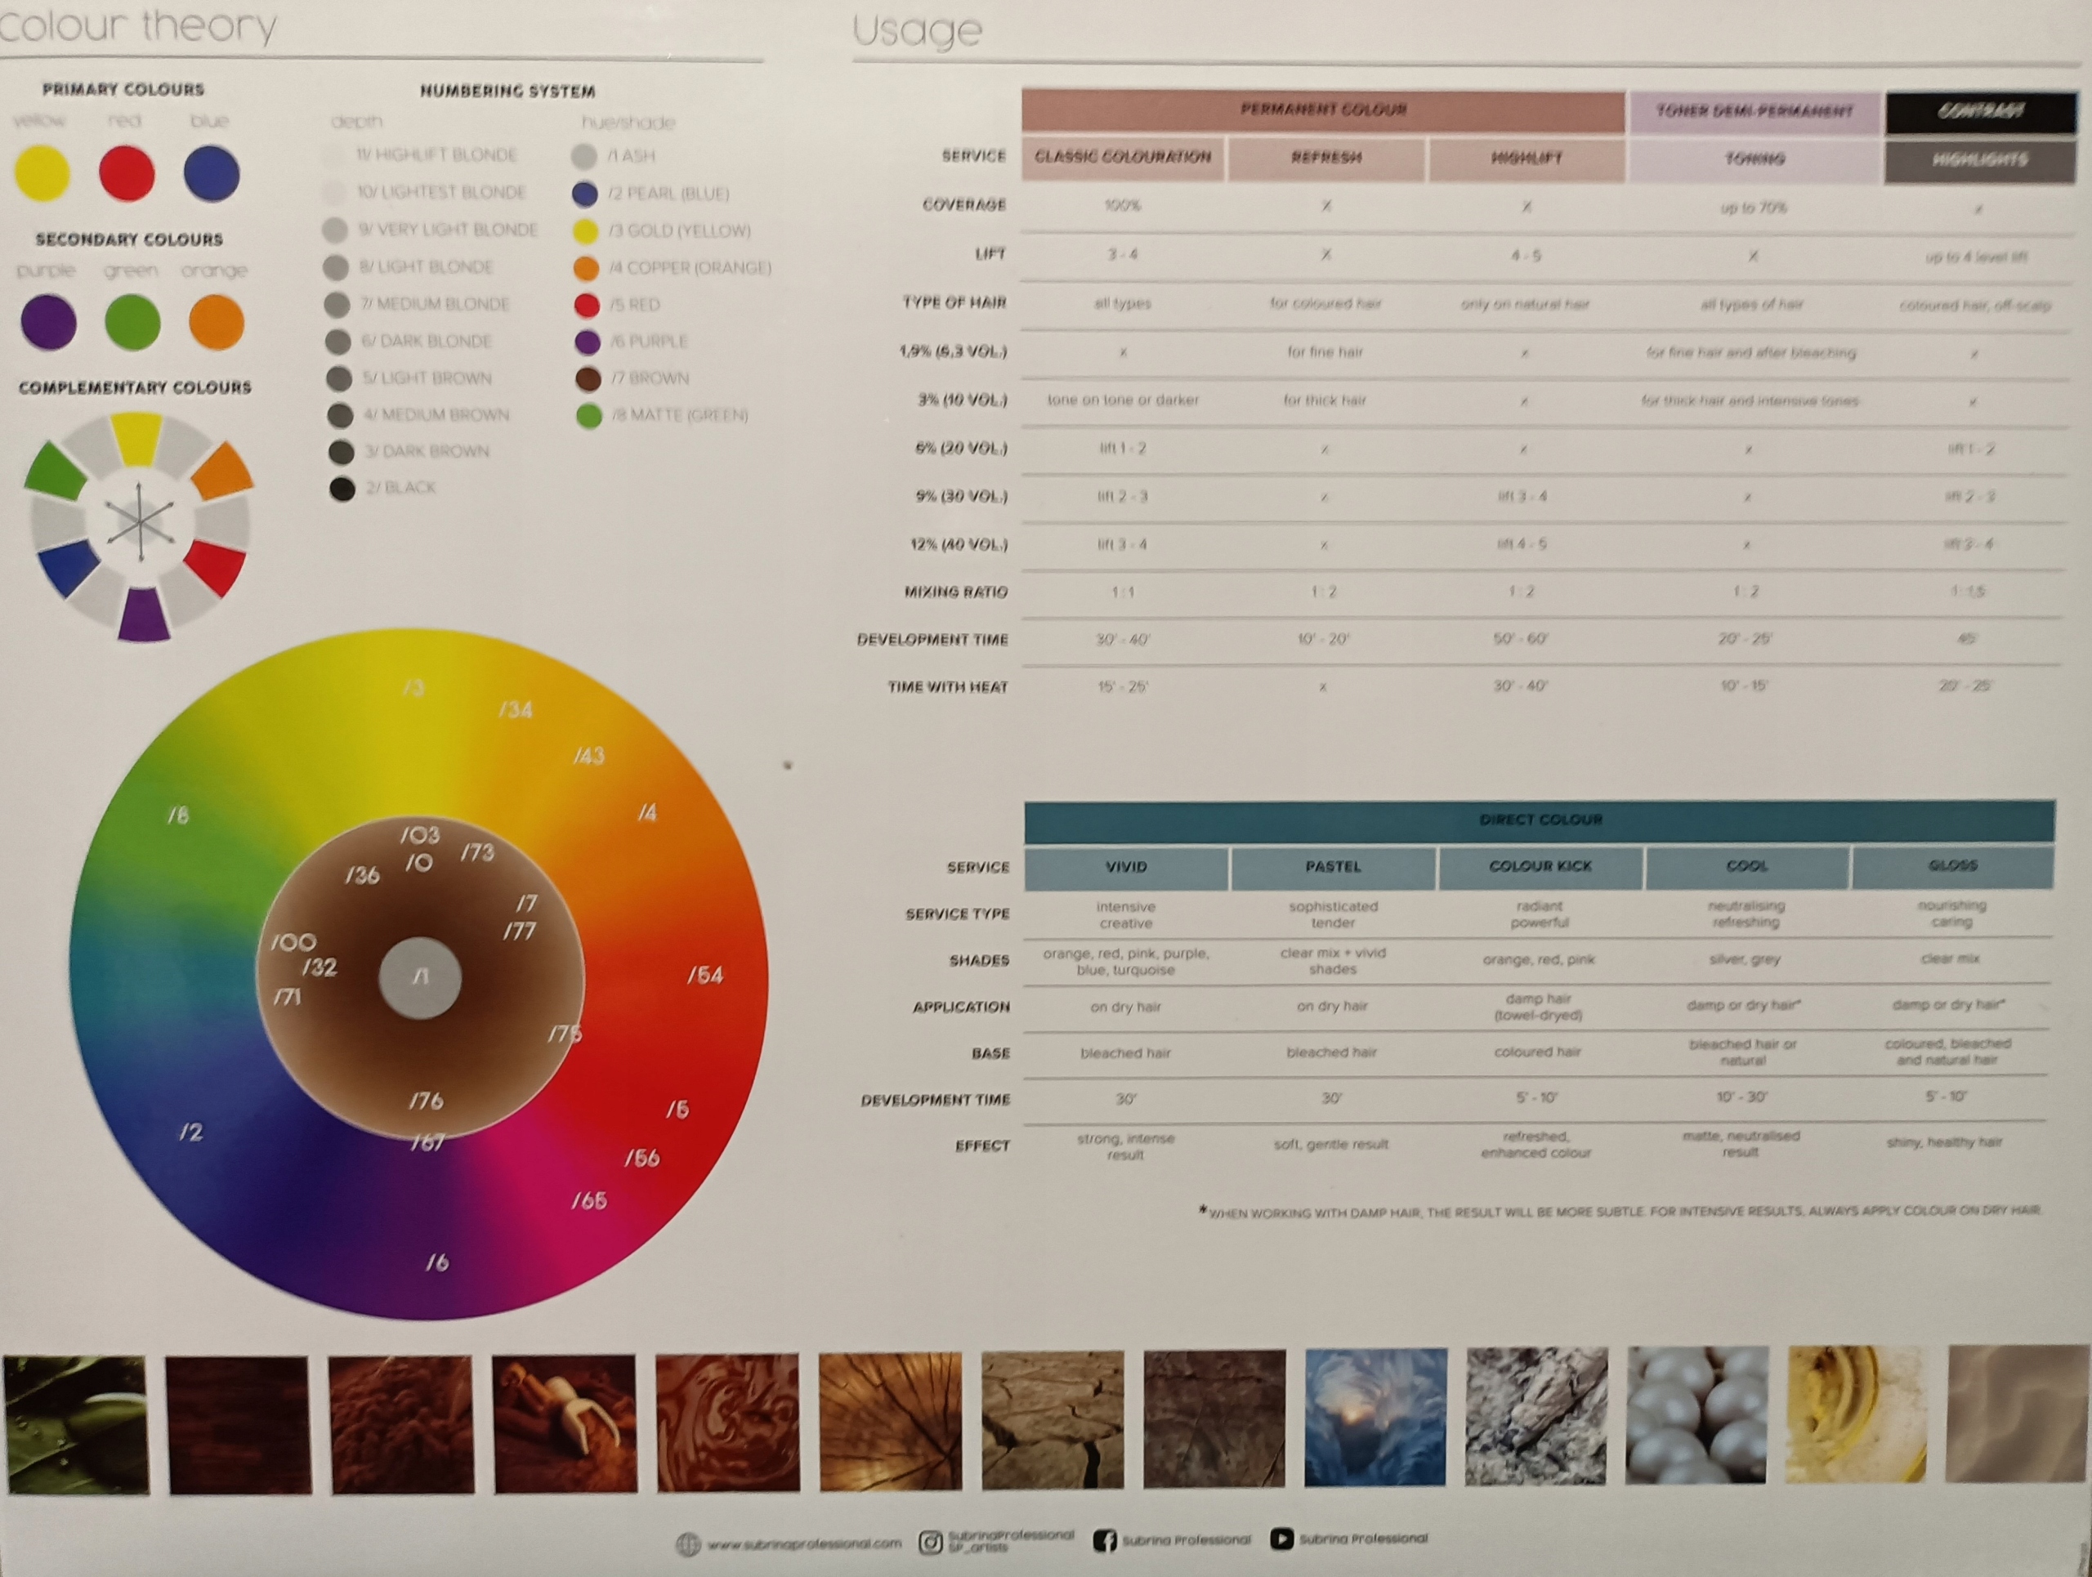The width and height of the screenshot is (2092, 1577).
Task: Select the Classic Colouration column header
Action: pos(1123,157)
